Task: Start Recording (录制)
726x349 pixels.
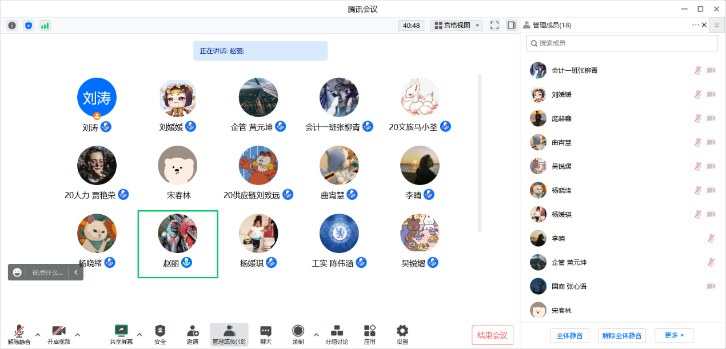Action: pos(298,334)
